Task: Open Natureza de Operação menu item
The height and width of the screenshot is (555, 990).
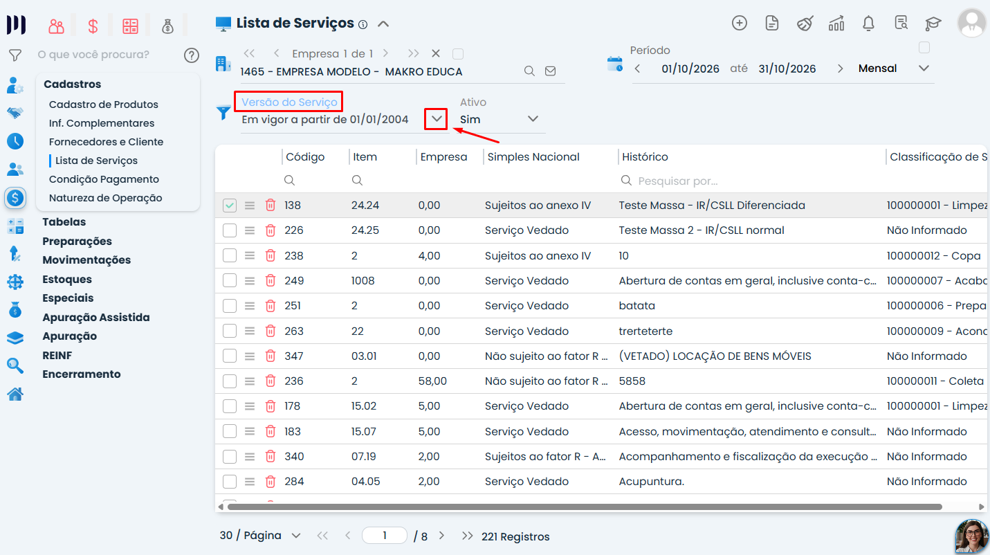Action: pyautogui.click(x=106, y=198)
